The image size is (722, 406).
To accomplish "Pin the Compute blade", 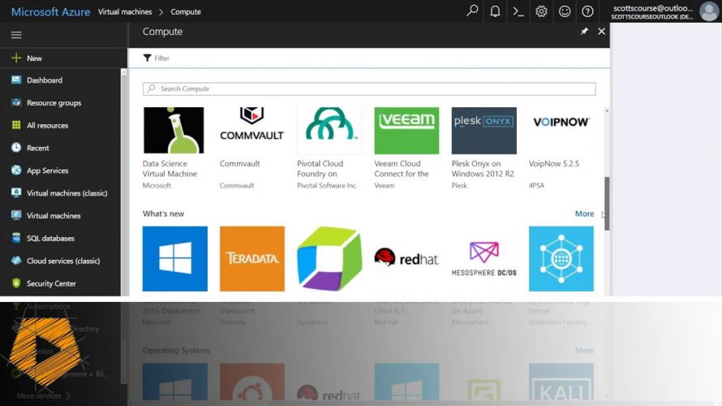I will pos(584,32).
